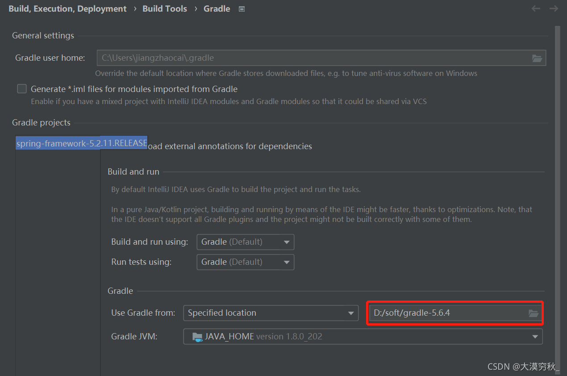The width and height of the screenshot is (567, 376).
Task: Click the forward navigation arrow
Action: (554, 8)
